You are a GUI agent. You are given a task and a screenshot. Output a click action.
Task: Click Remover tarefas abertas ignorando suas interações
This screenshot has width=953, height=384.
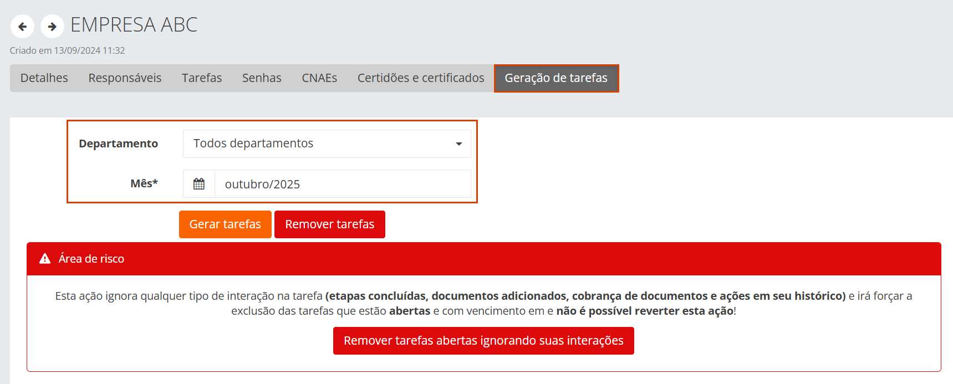(x=483, y=341)
